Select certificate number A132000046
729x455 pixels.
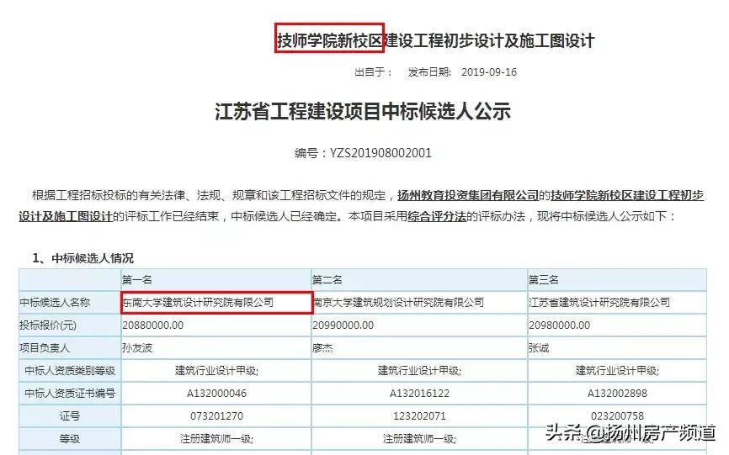[x=216, y=394]
